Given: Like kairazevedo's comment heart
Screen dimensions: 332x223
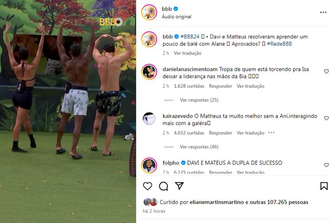Looking at the screenshot, I should click(326, 118).
